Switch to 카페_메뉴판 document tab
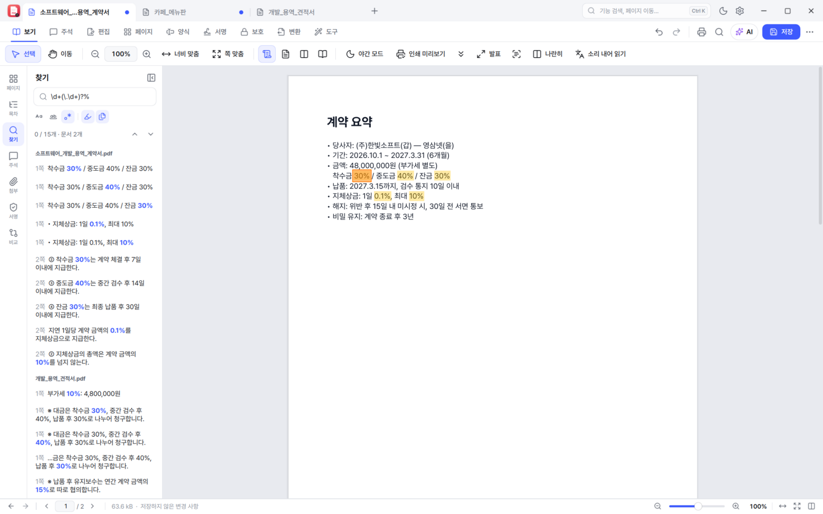Viewport: 823px width, 514px height. pos(193,12)
